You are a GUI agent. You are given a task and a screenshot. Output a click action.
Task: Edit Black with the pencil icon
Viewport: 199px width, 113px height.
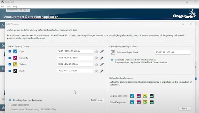[102, 71]
